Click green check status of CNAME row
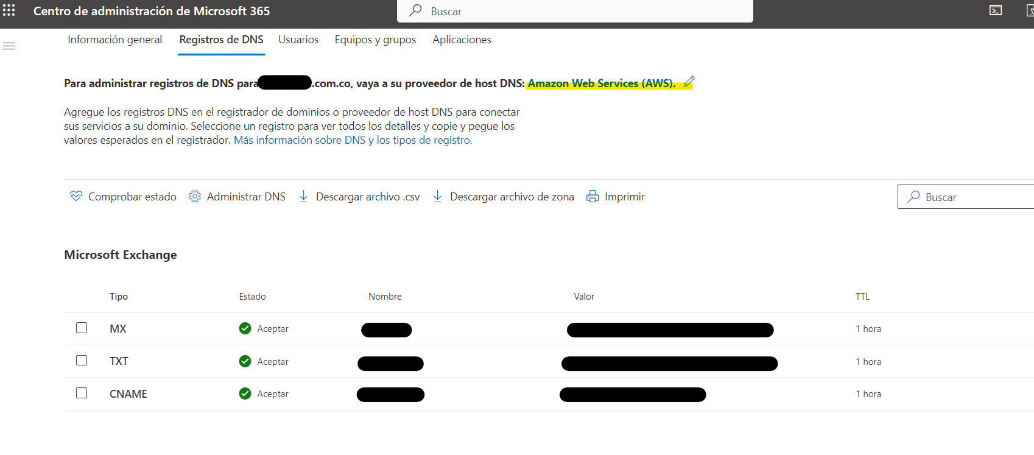Screen dimensions: 1034x455 [245, 393]
